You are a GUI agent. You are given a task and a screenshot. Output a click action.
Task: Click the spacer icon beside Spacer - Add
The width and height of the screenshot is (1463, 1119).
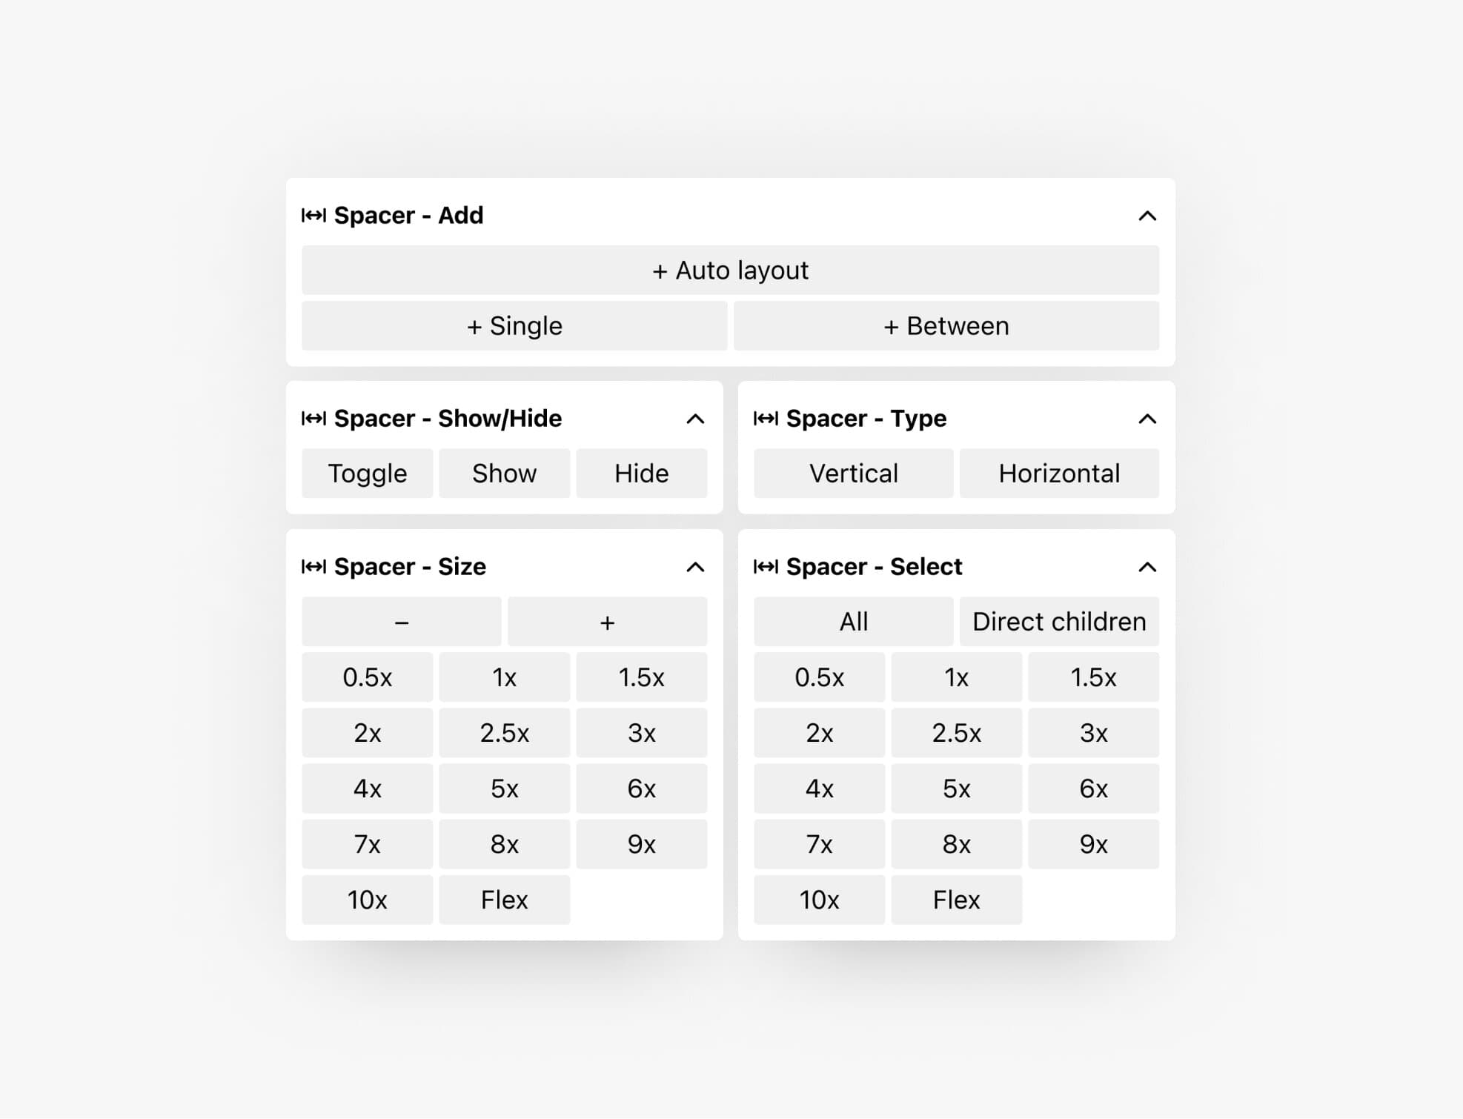[313, 216]
